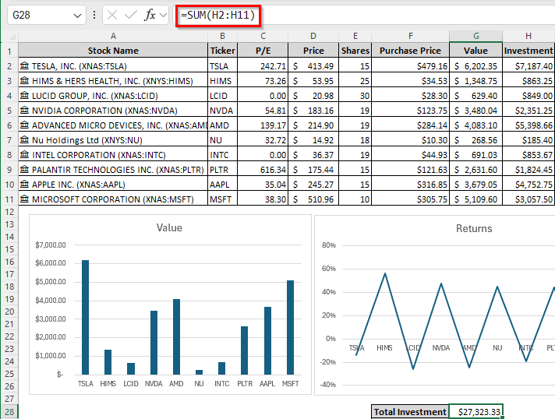Click the stock icon beside PALANTIR TECHNOLOGIES

tap(24, 170)
